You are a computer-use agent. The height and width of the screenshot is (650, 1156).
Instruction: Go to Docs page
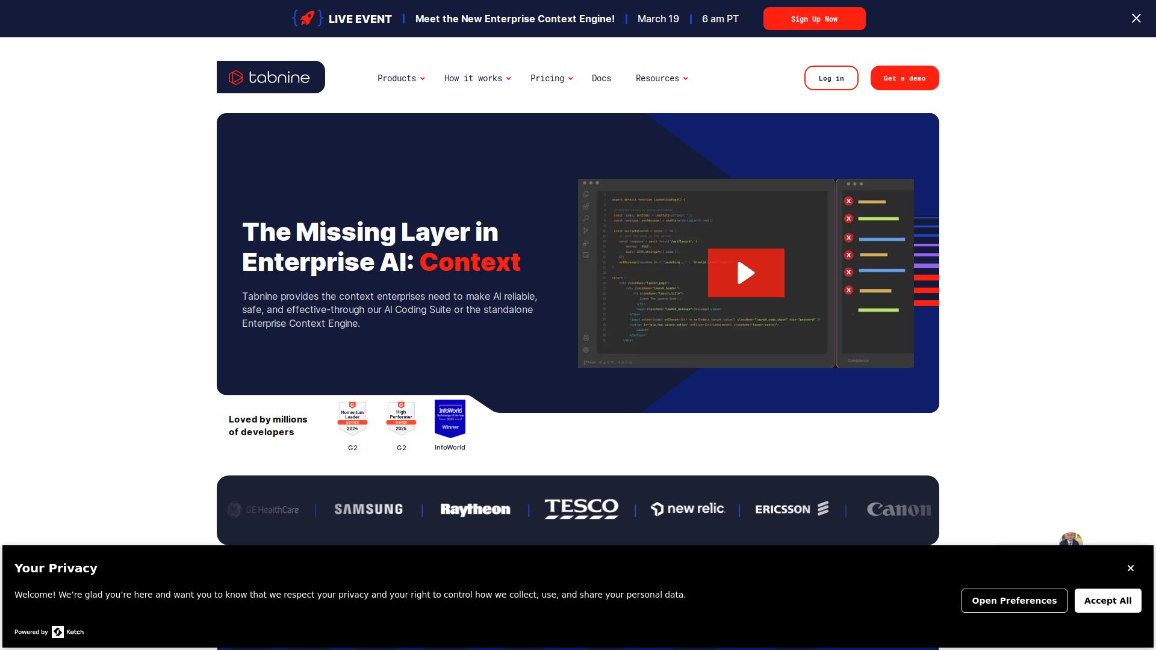coord(601,78)
